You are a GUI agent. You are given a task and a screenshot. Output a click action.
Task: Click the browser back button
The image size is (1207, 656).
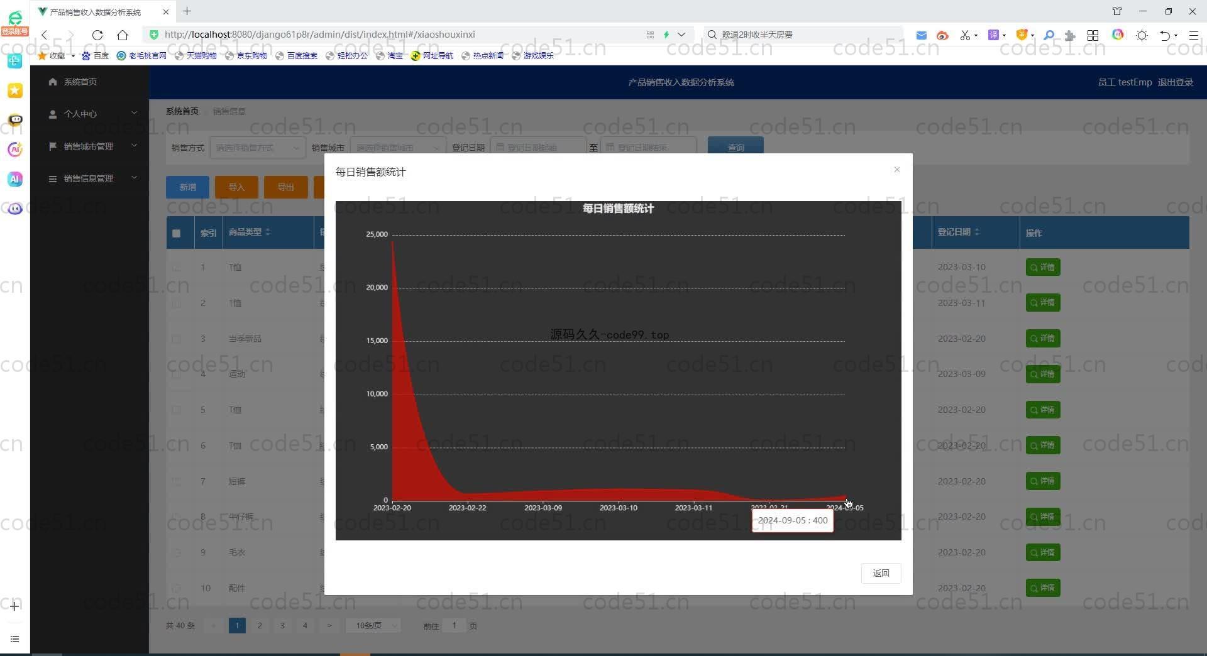pos(45,35)
